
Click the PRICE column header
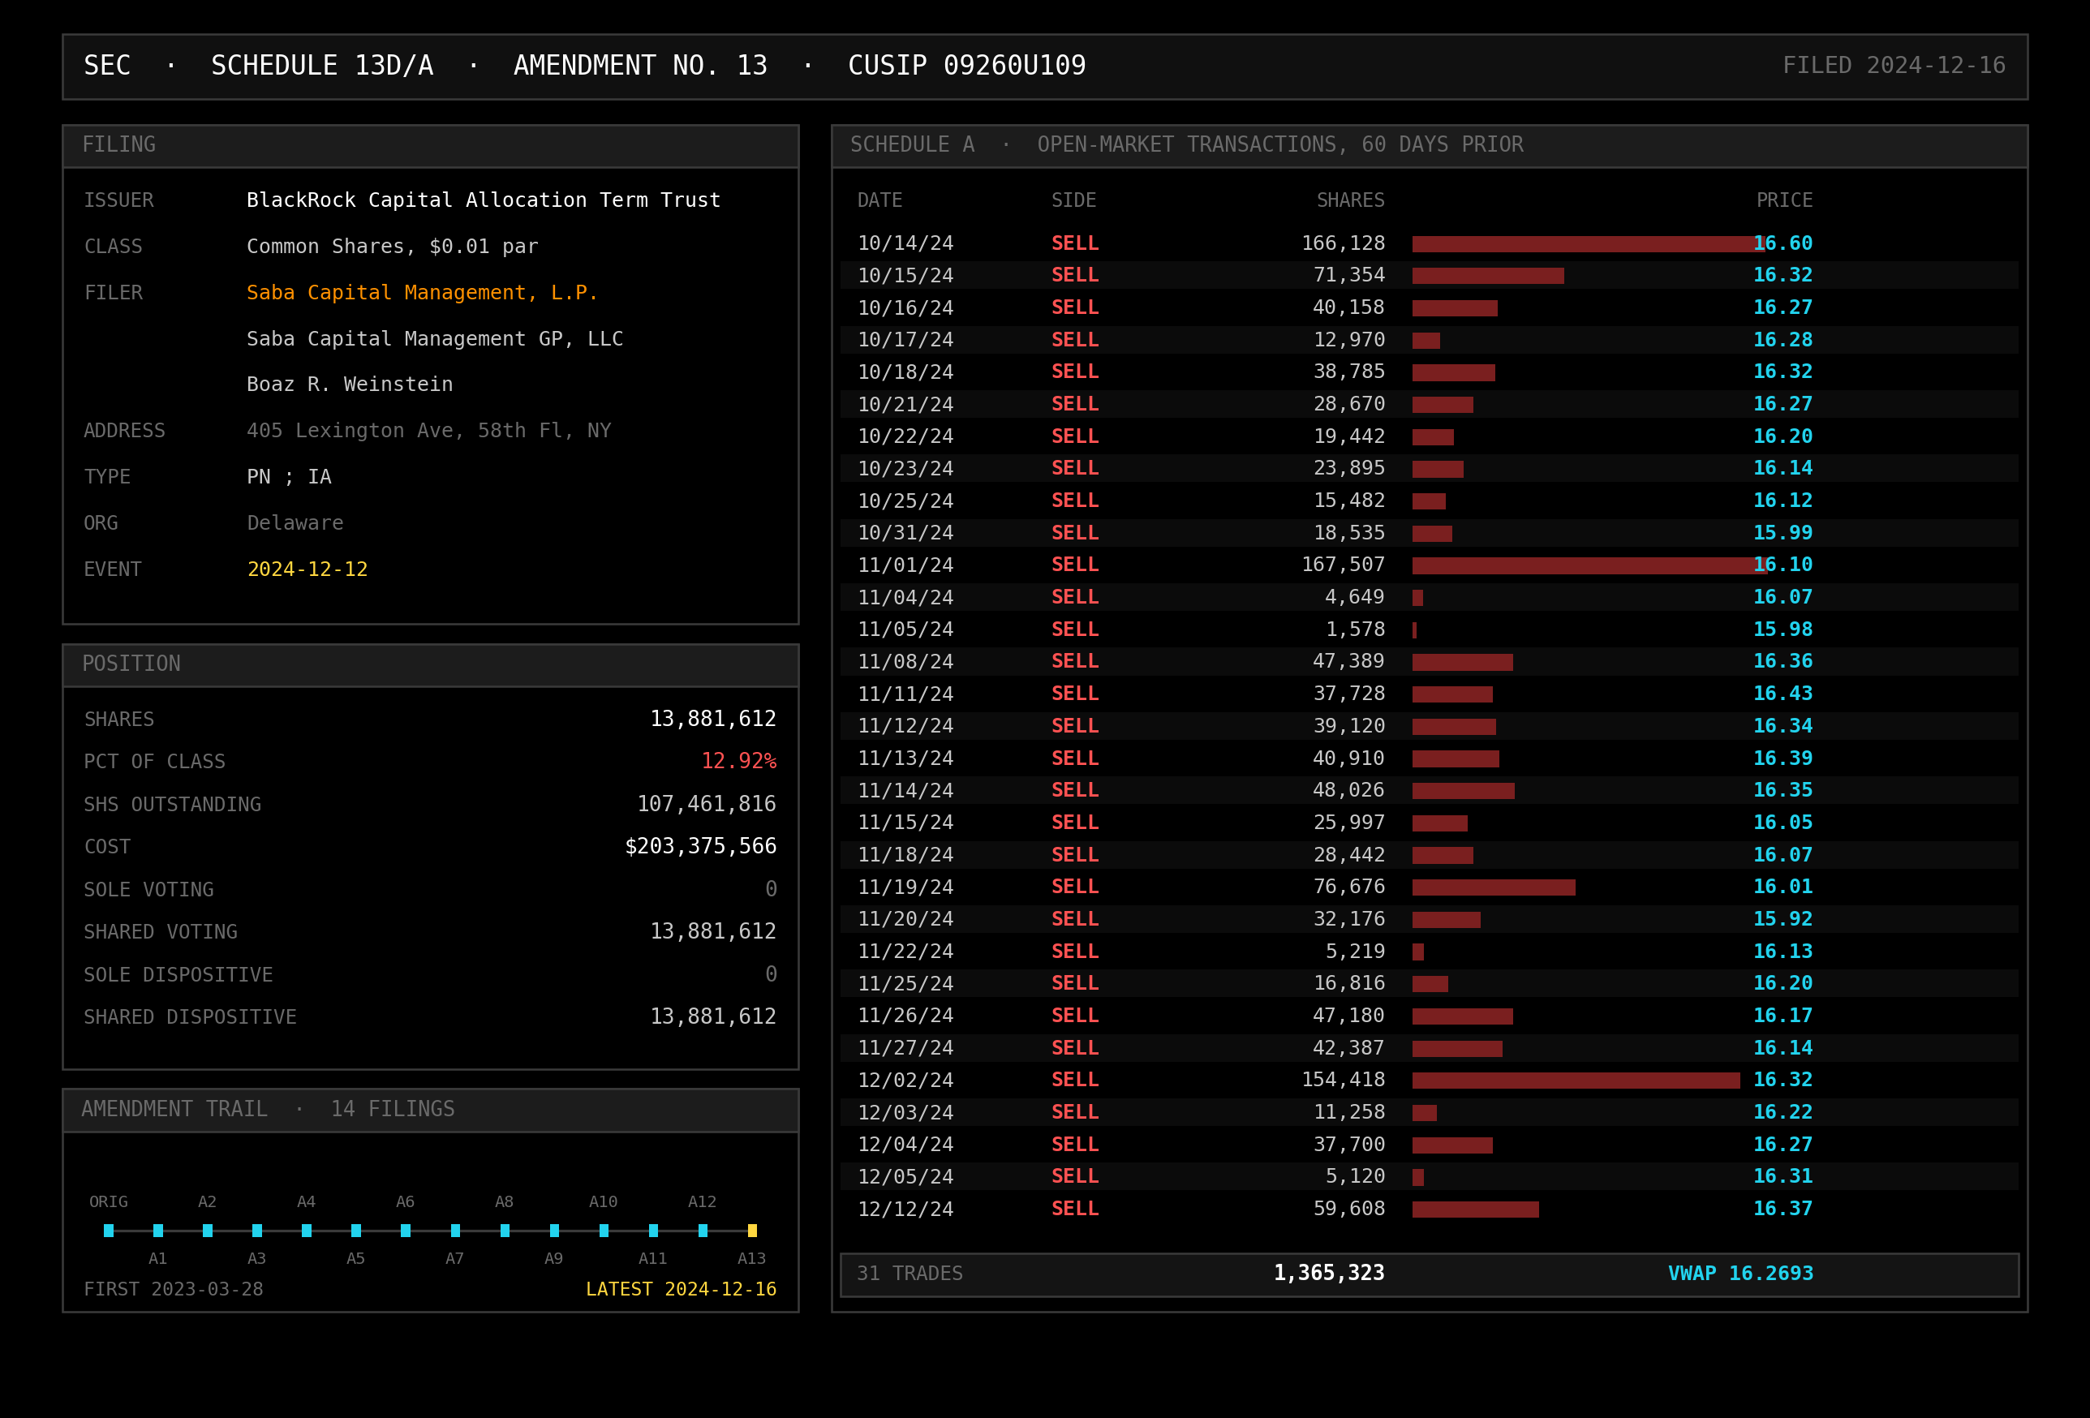coord(1784,200)
